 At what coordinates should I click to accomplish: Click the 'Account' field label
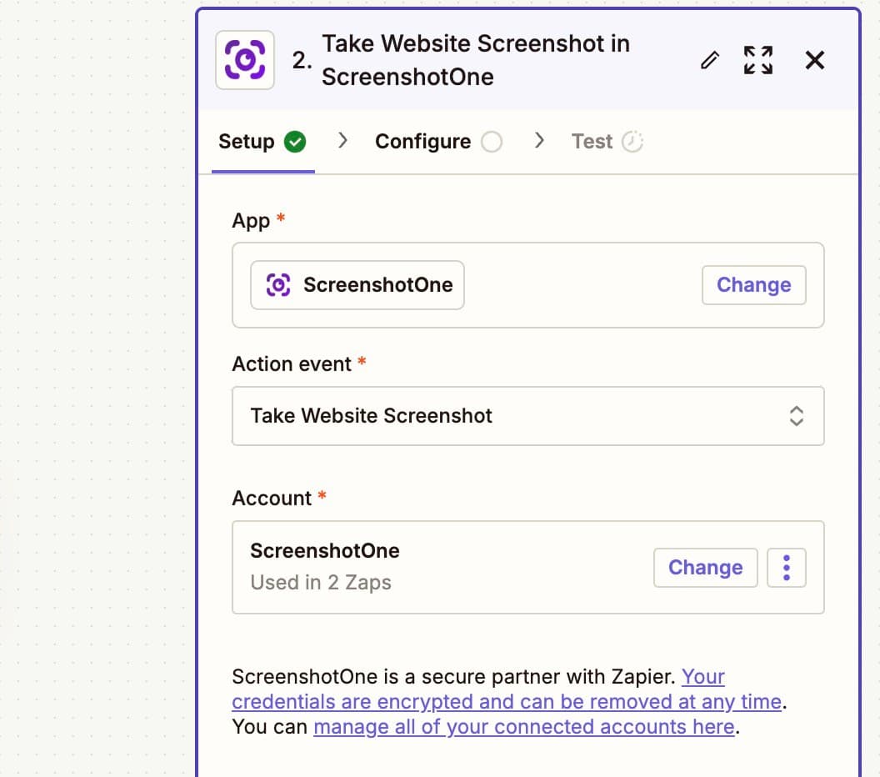[272, 498]
